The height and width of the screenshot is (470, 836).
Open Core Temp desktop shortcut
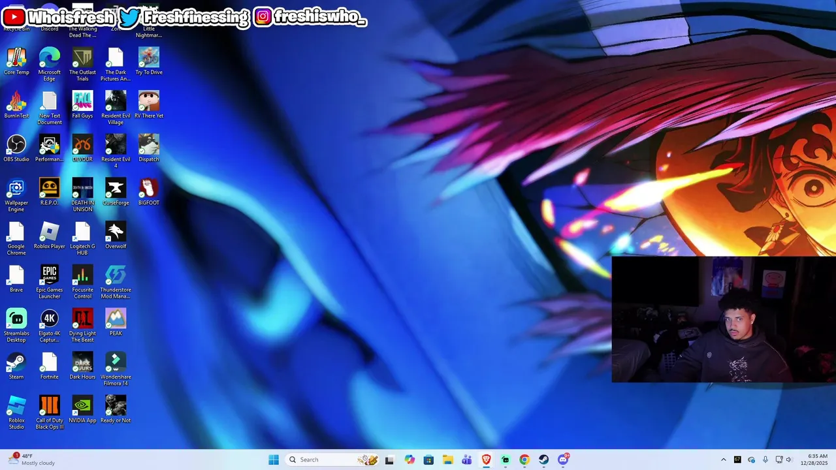pyautogui.click(x=16, y=61)
